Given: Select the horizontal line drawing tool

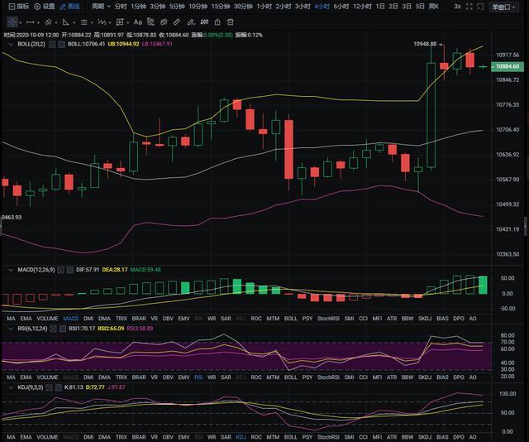Looking at the screenshot, I should point(30,22).
